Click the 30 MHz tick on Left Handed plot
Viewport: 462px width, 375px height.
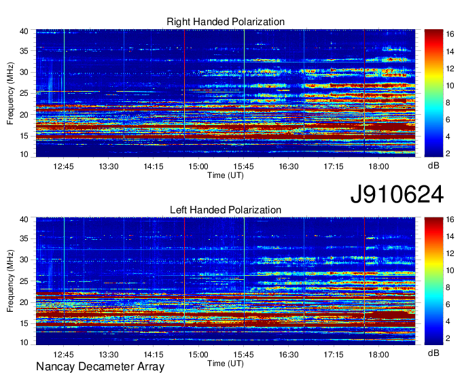24,260
